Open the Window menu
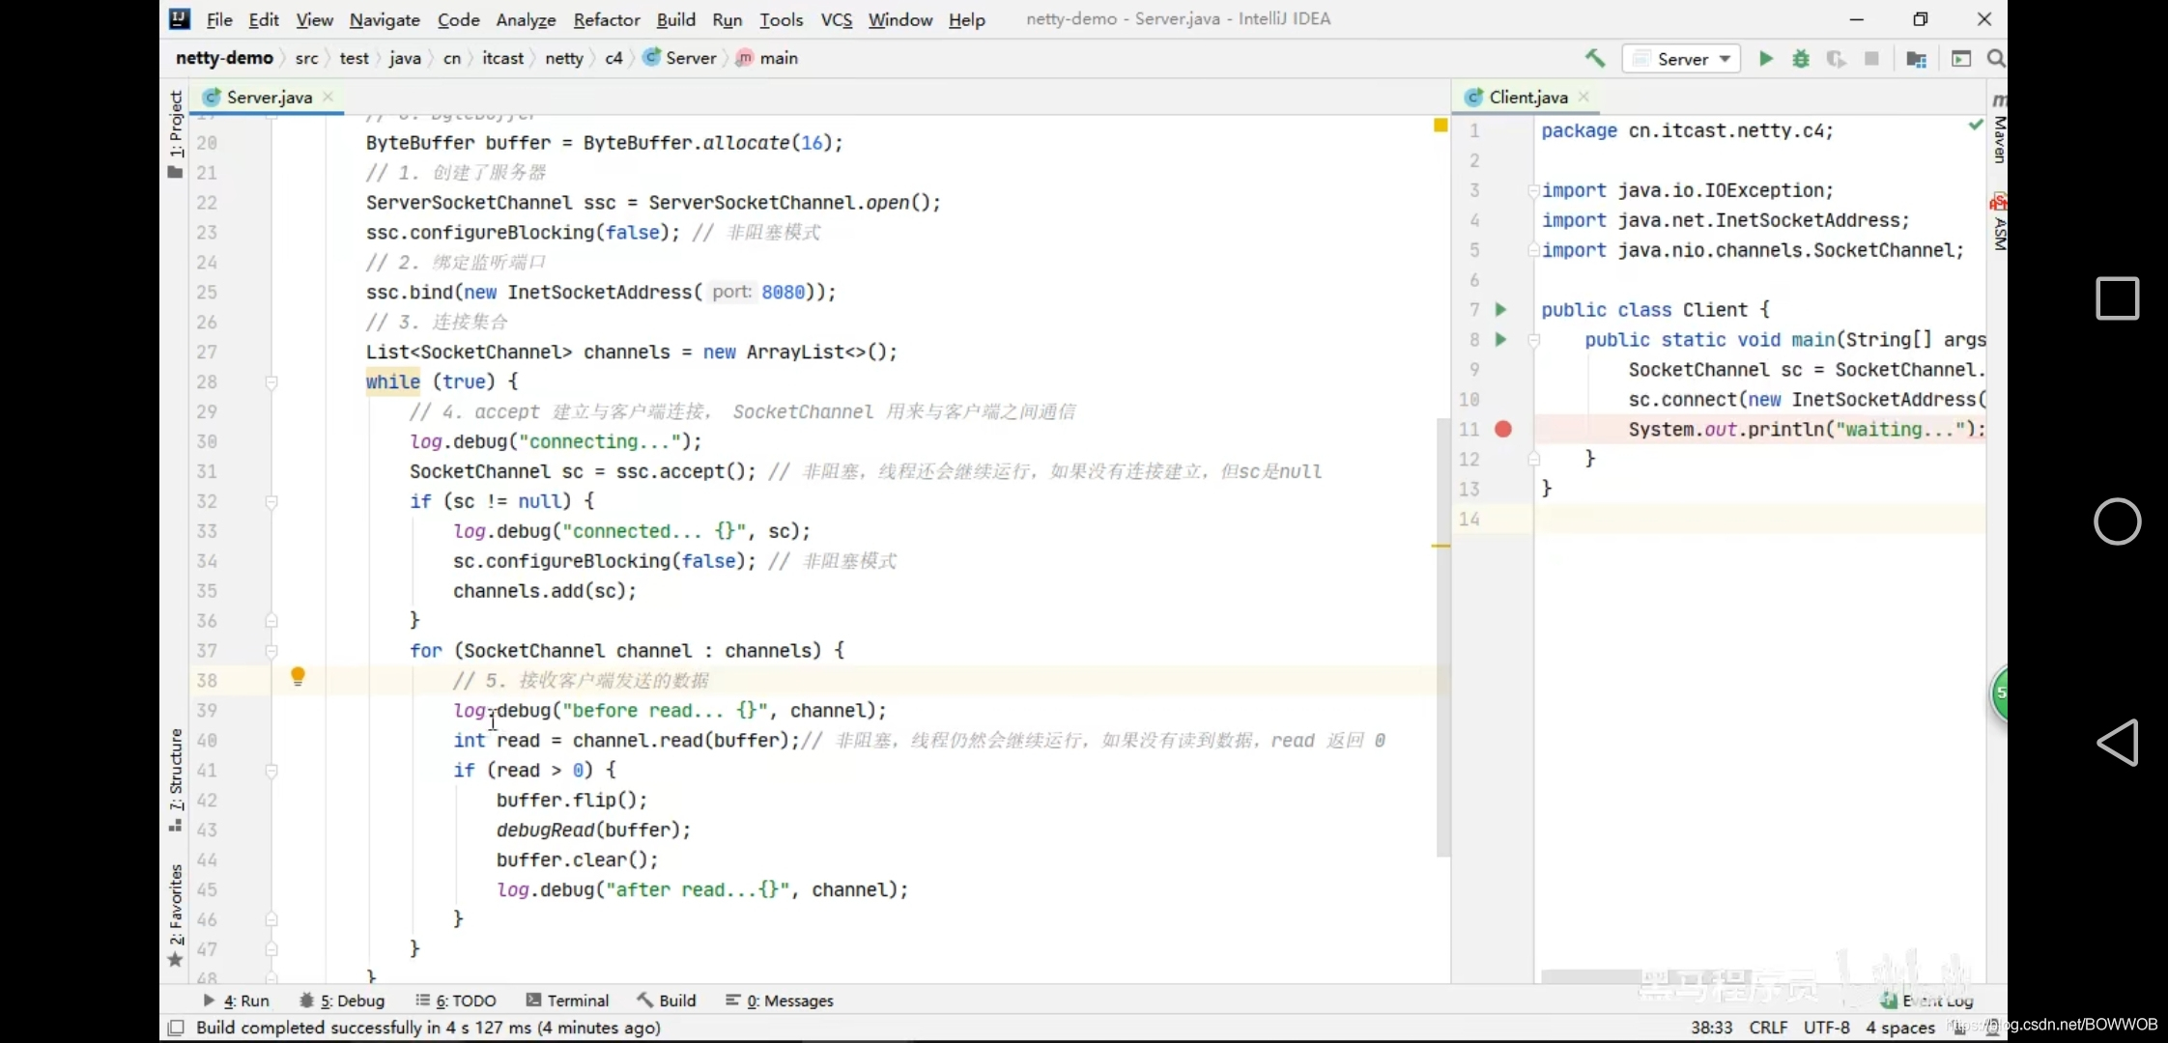 point(900,19)
